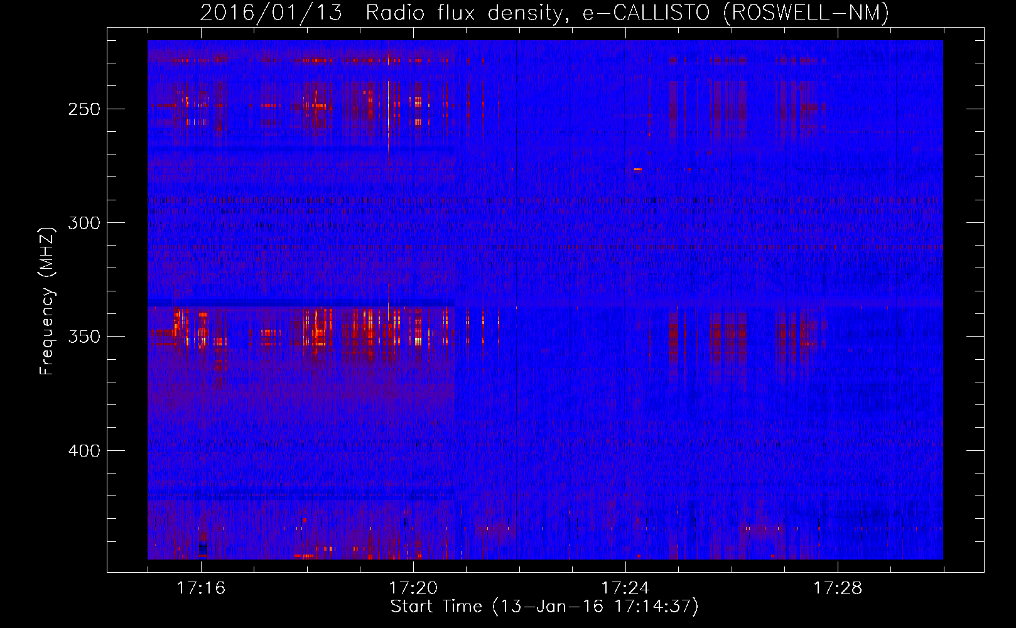Click the 350 frequency tick label
The width and height of the screenshot is (1016, 628).
coord(84,337)
